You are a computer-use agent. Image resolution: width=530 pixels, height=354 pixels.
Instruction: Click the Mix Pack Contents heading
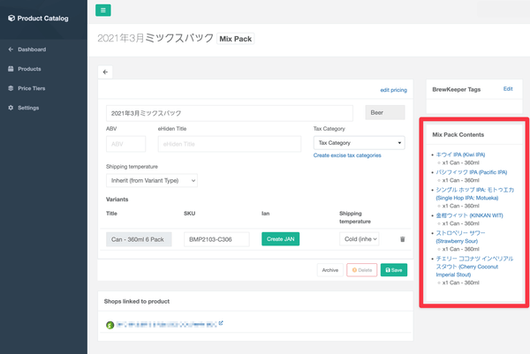click(458, 135)
